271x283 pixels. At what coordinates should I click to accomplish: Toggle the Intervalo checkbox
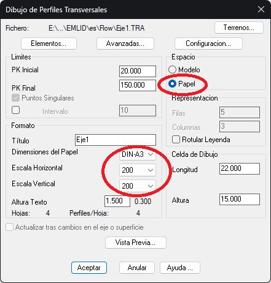click(x=16, y=110)
